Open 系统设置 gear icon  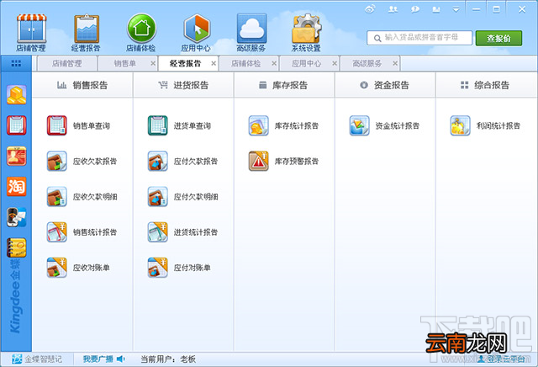pos(306,33)
